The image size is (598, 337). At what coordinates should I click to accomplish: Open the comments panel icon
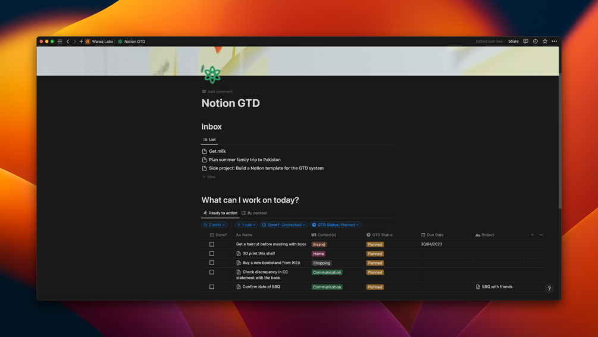click(x=525, y=42)
